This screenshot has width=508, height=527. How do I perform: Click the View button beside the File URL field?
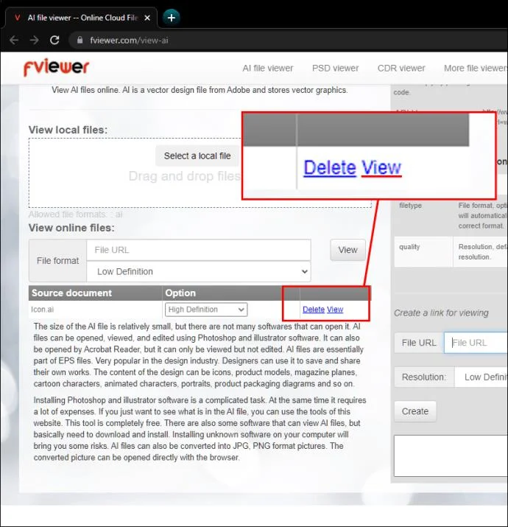[348, 250]
